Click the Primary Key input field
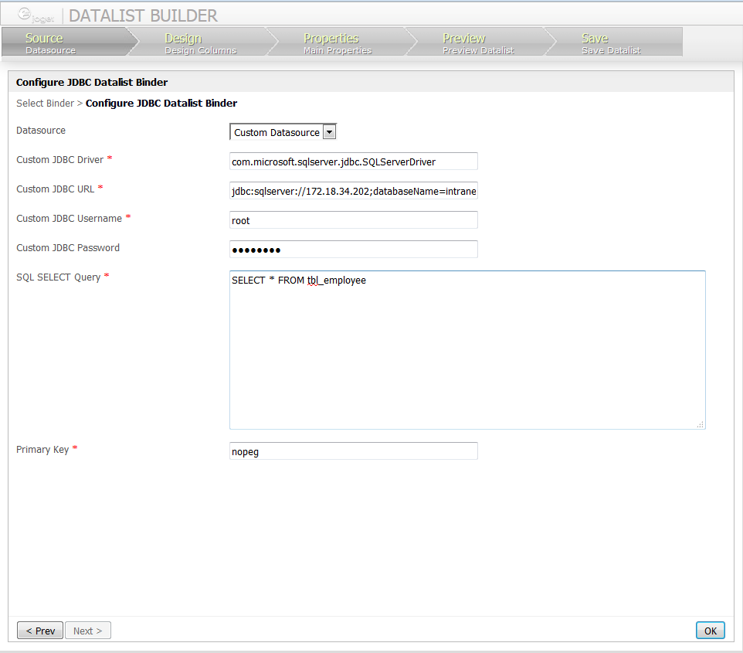743x653 pixels. [x=354, y=451]
